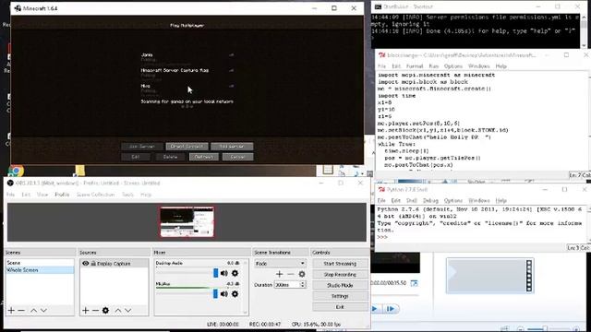Select 'Display Capture' source row

coord(114,264)
